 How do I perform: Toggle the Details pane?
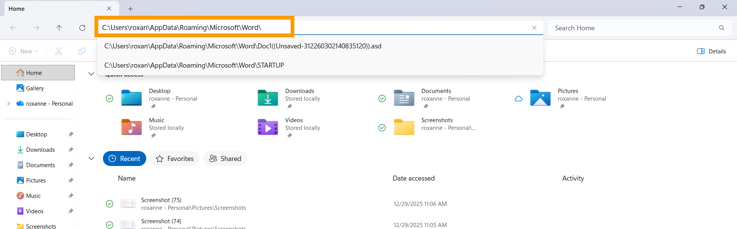pyautogui.click(x=711, y=51)
